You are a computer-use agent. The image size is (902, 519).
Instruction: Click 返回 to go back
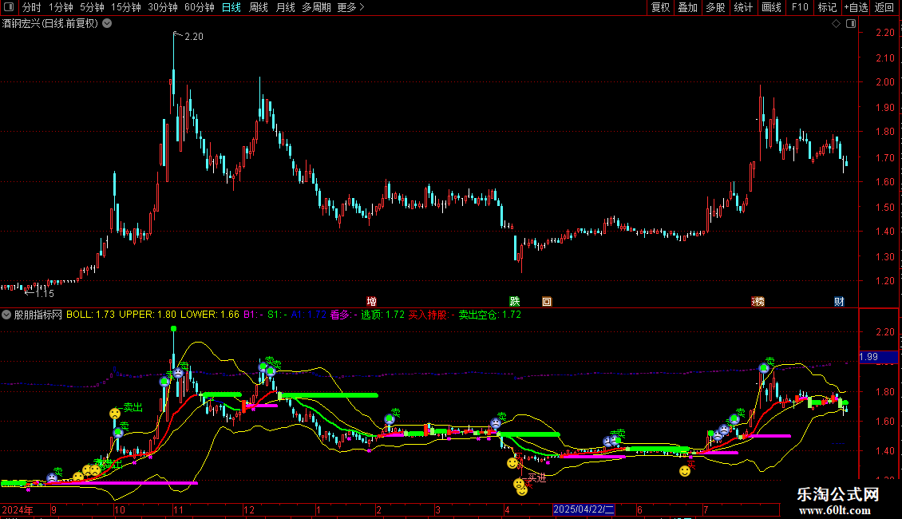pyautogui.click(x=884, y=7)
